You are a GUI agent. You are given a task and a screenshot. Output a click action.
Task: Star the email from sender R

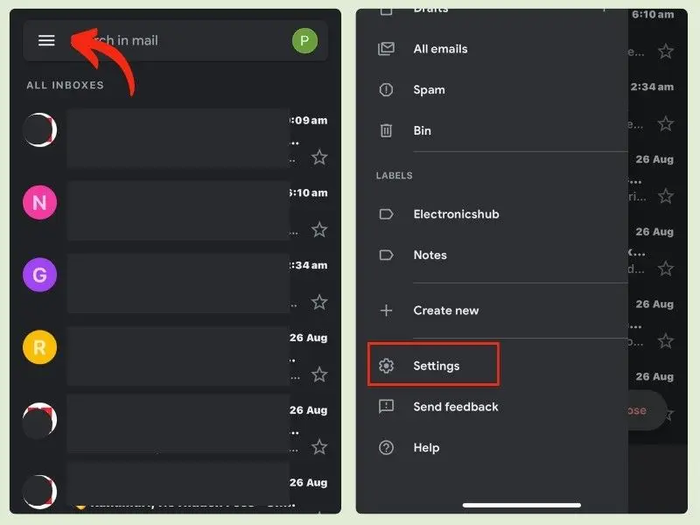point(319,374)
